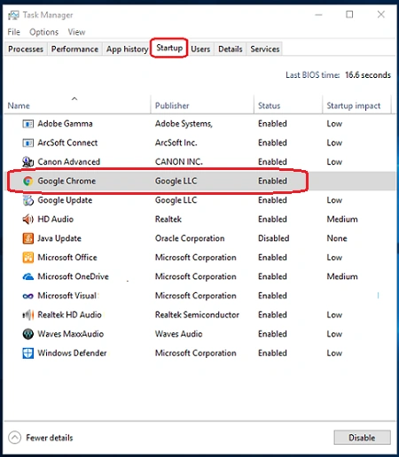This screenshot has width=399, height=457.
Task: Open the Options menu
Action: tap(43, 32)
